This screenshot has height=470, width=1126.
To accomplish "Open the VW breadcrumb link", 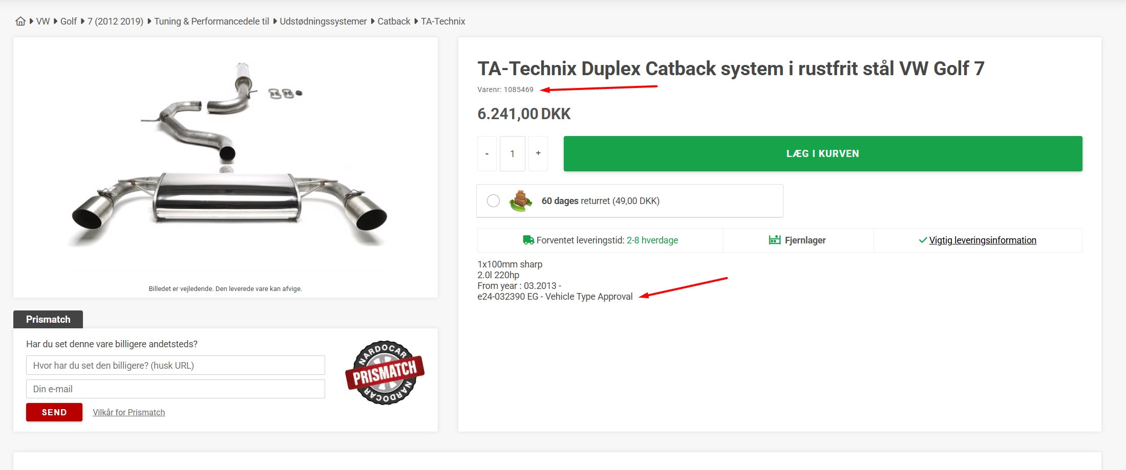I will [x=43, y=21].
